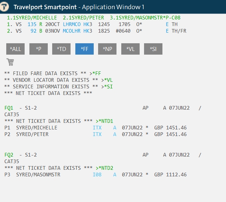This screenshot has width=226, height=202.
Task: Select the highlighted *FF button
Action: coord(85,49)
